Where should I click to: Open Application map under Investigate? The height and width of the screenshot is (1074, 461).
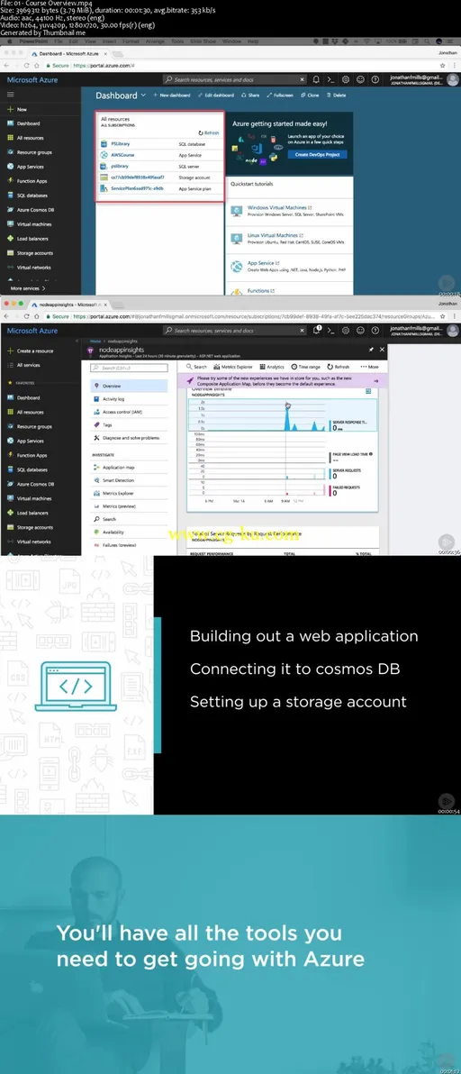tap(129, 467)
